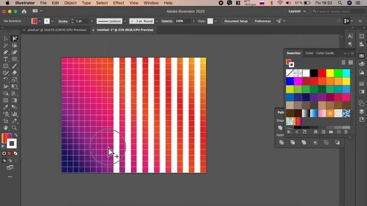Open the fill color dropdown in control bar
This screenshot has width=367, height=206.
[x=40, y=21]
